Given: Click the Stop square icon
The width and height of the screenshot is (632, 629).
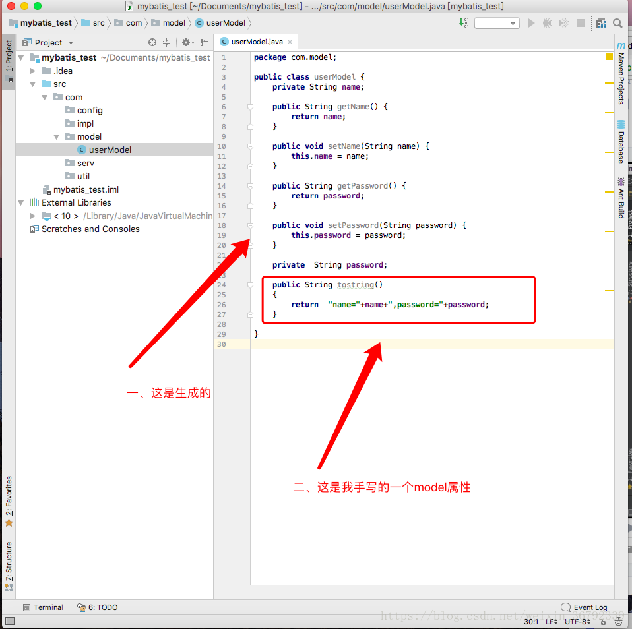Looking at the screenshot, I should (x=581, y=23).
